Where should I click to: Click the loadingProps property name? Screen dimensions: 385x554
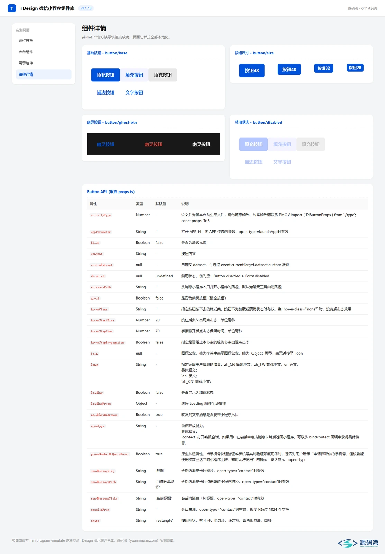click(101, 404)
